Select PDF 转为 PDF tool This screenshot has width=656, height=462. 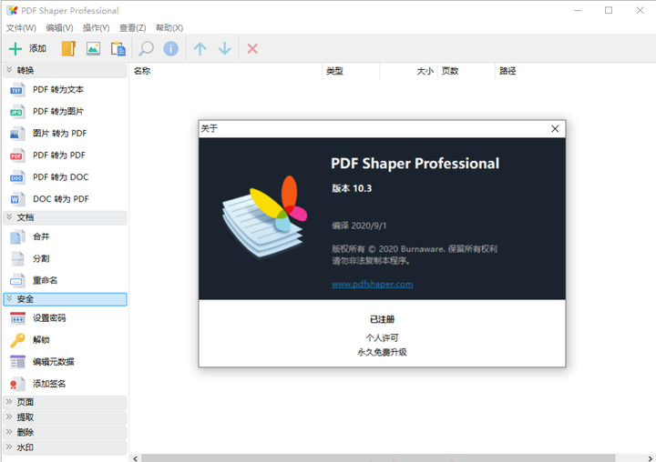(x=65, y=156)
